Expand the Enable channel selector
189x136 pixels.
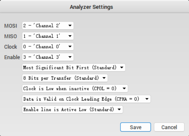pyautogui.click(x=48, y=57)
